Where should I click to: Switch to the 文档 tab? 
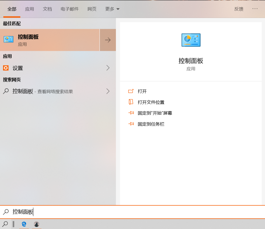click(x=47, y=9)
